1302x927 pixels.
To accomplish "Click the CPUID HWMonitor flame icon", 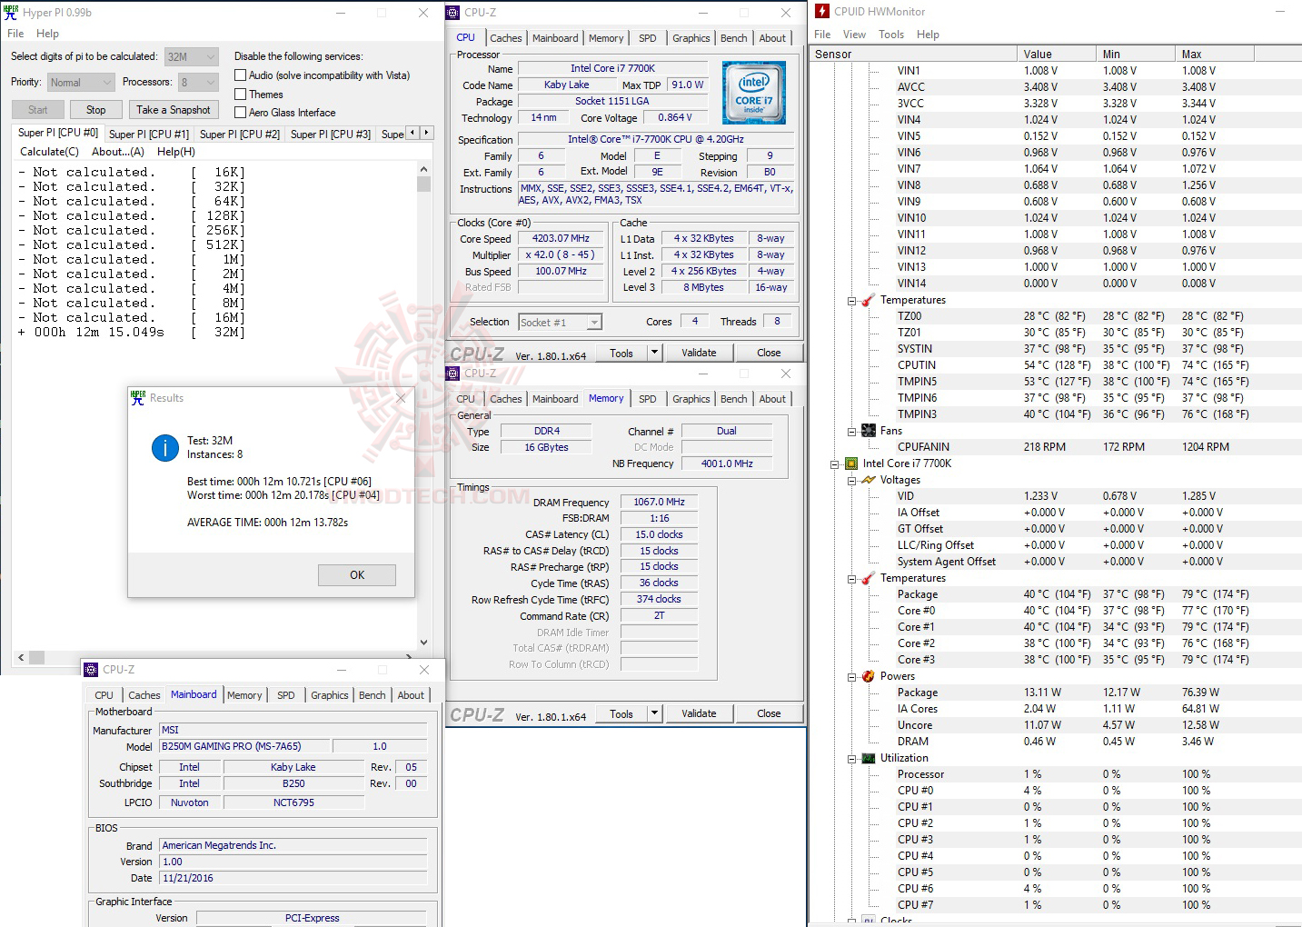I will point(822,11).
